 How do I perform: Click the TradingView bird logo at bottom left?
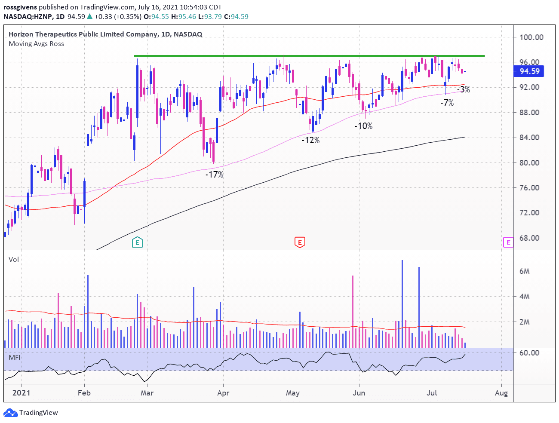(x=10, y=413)
